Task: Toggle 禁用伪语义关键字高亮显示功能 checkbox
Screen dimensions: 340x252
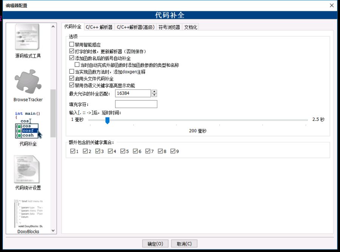Action: [71, 85]
